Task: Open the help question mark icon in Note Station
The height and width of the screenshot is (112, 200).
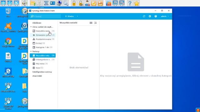Action: pyautogui.click(x=156, y=16)
